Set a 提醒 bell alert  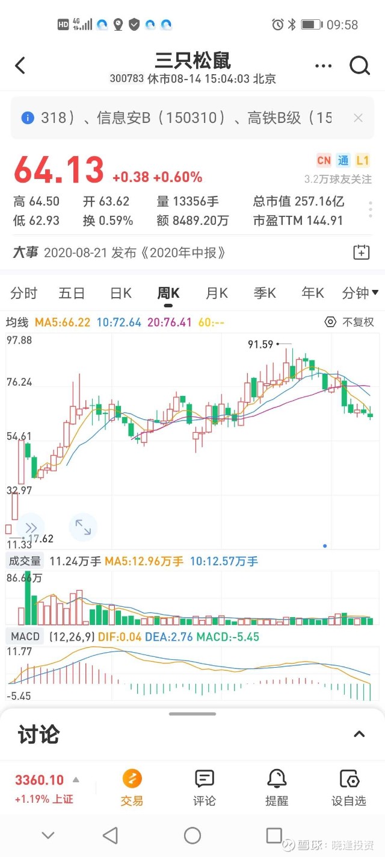click(277, 788)
